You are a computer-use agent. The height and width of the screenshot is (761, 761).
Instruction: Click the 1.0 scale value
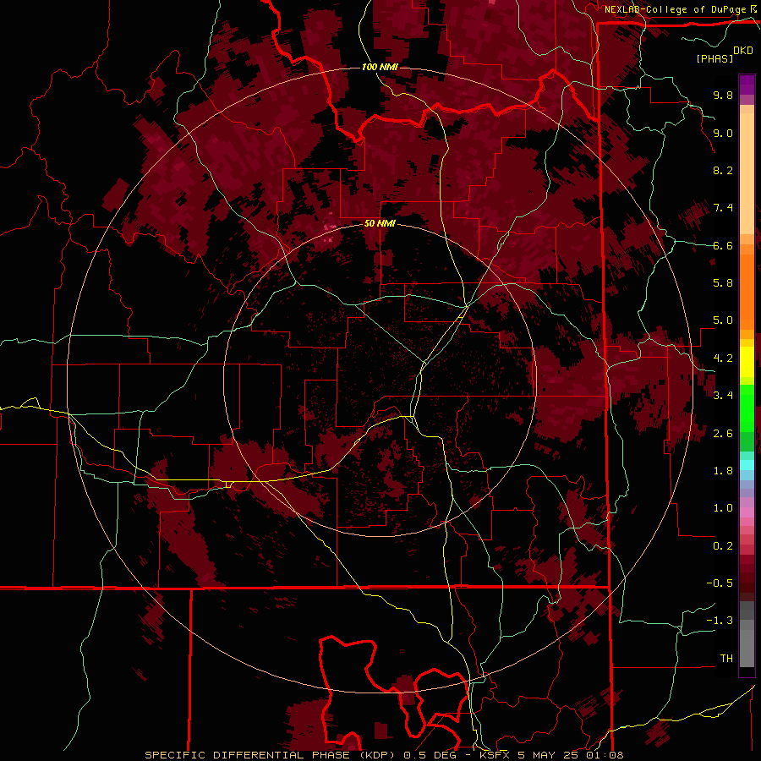pyautogui.click(x=723, y=508)
